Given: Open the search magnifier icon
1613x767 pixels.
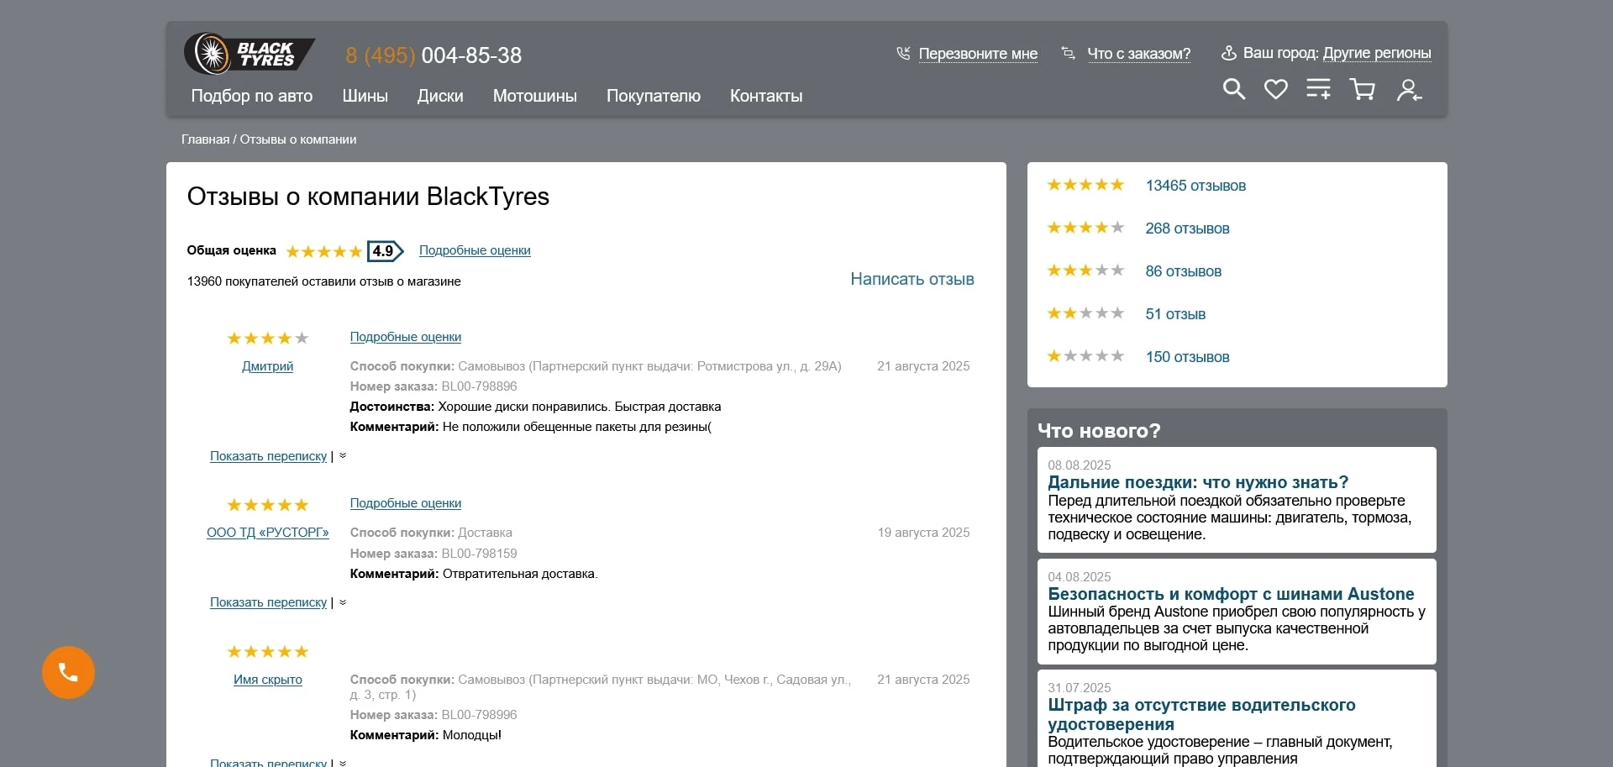Looking at the screenshot, I should pos(1233,89).
